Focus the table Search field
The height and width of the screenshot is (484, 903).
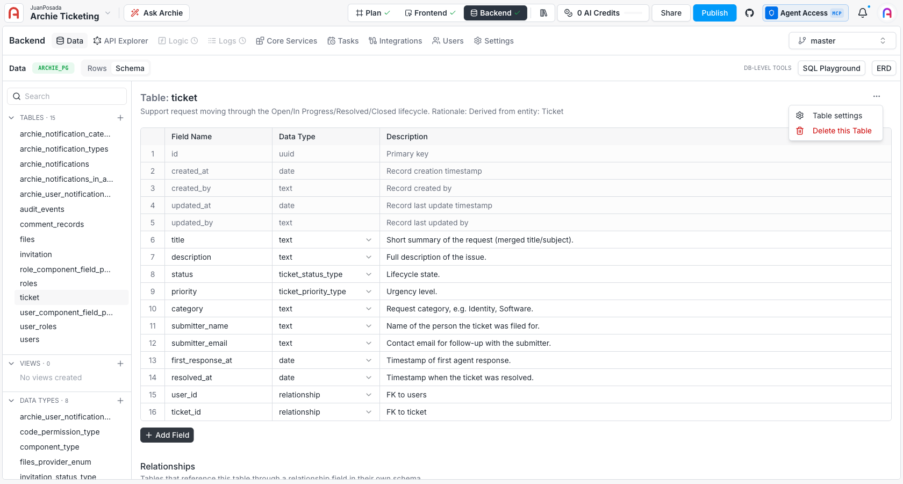coord(67,96)
